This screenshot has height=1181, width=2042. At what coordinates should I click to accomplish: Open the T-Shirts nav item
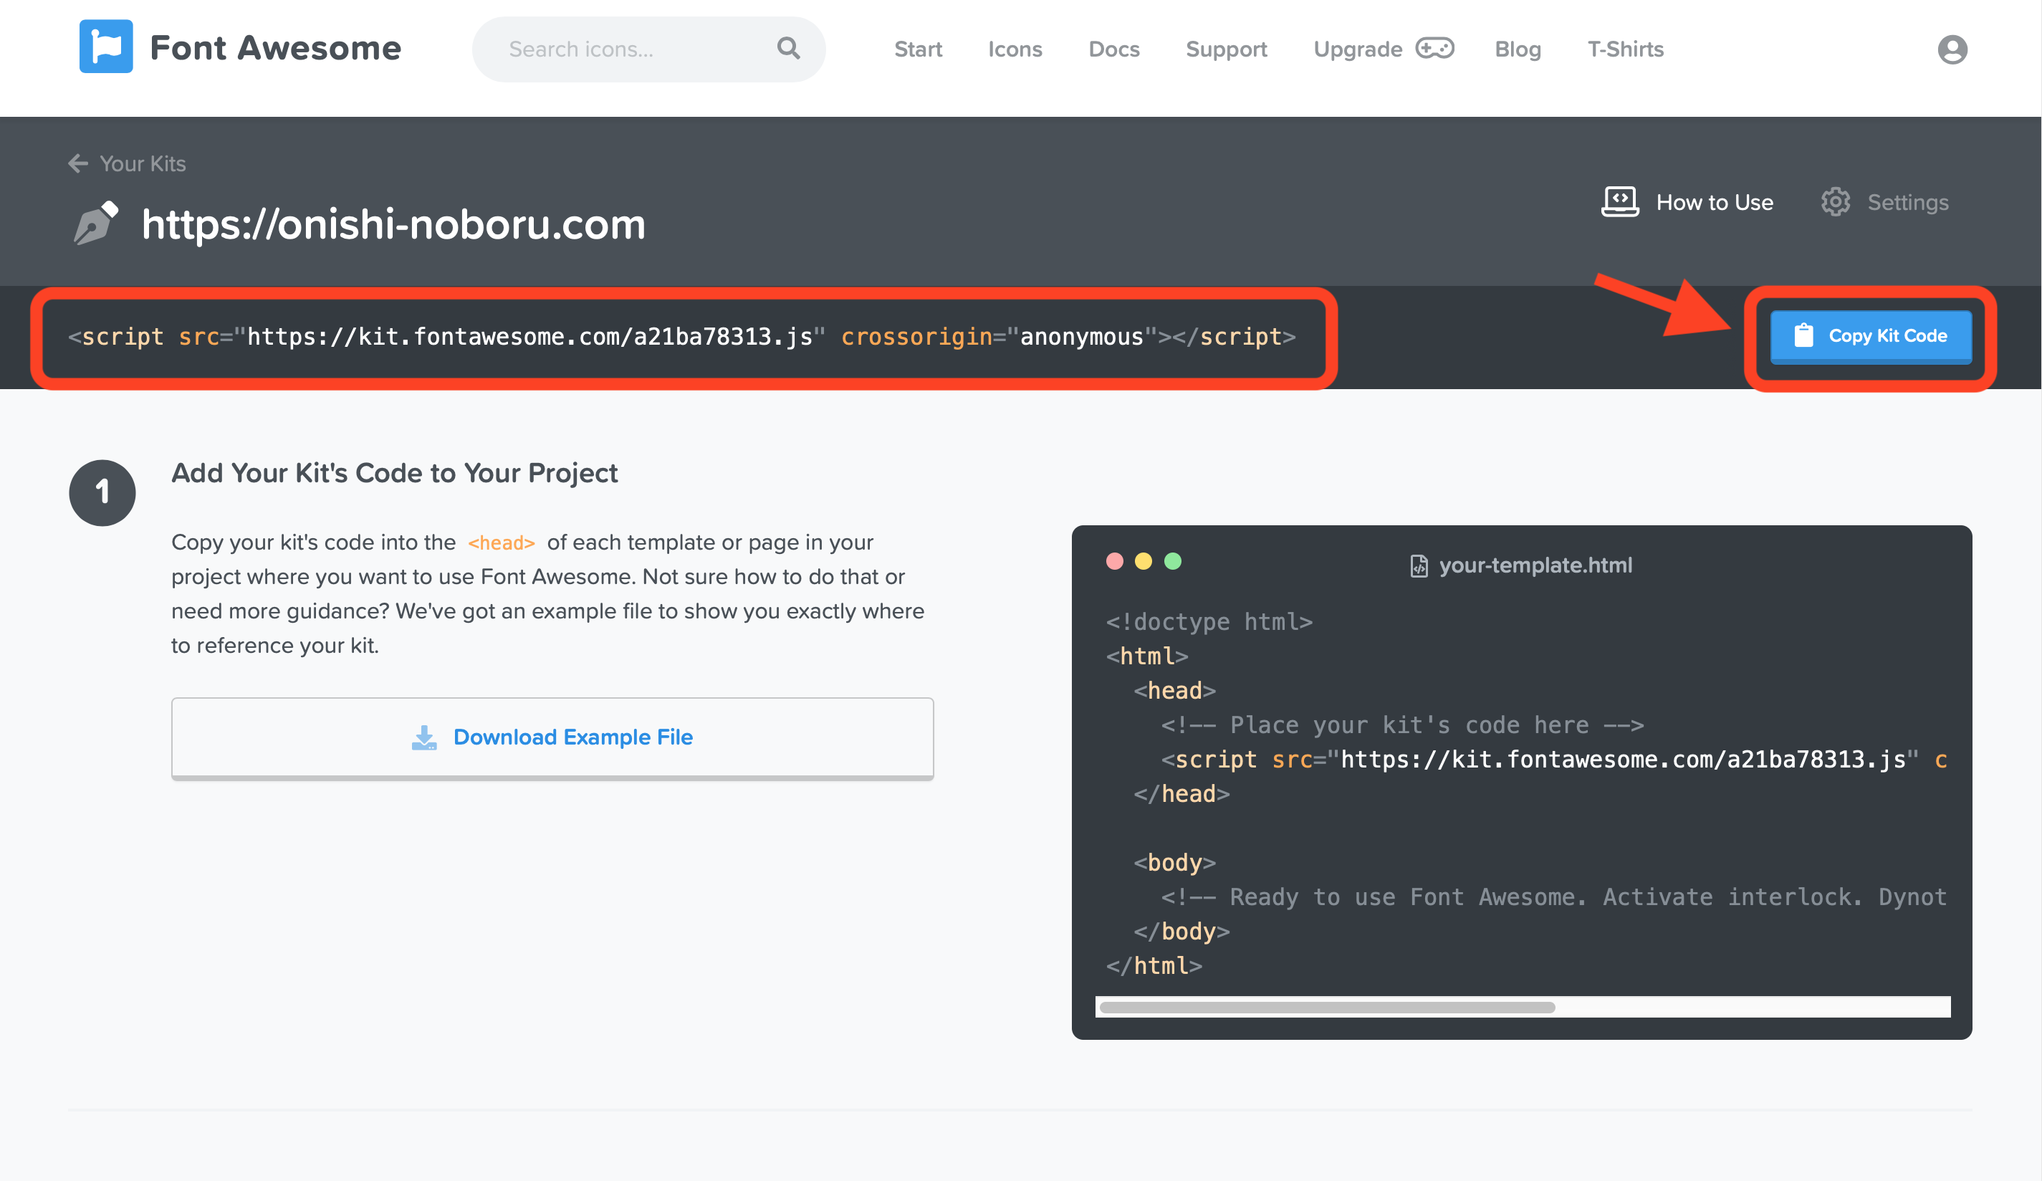(1626, 49)
